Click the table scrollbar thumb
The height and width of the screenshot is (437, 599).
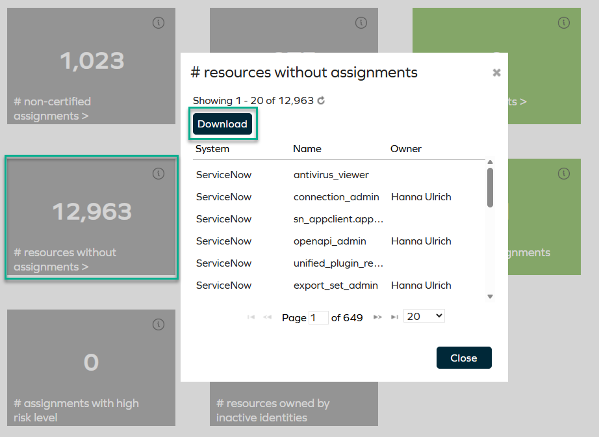tap(491, 189)
